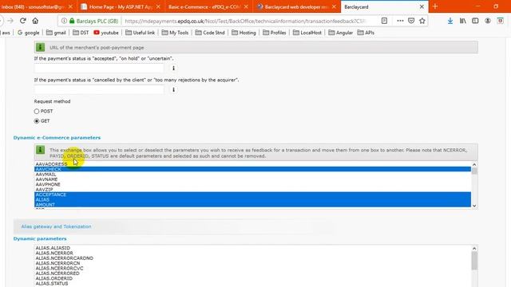Click the accepted payment status URL field
Viewport: 511px width, 287px height.
tap(99, 68)
